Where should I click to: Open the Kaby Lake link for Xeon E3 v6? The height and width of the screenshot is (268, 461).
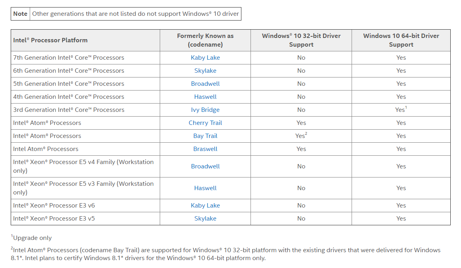pos(205,206)
